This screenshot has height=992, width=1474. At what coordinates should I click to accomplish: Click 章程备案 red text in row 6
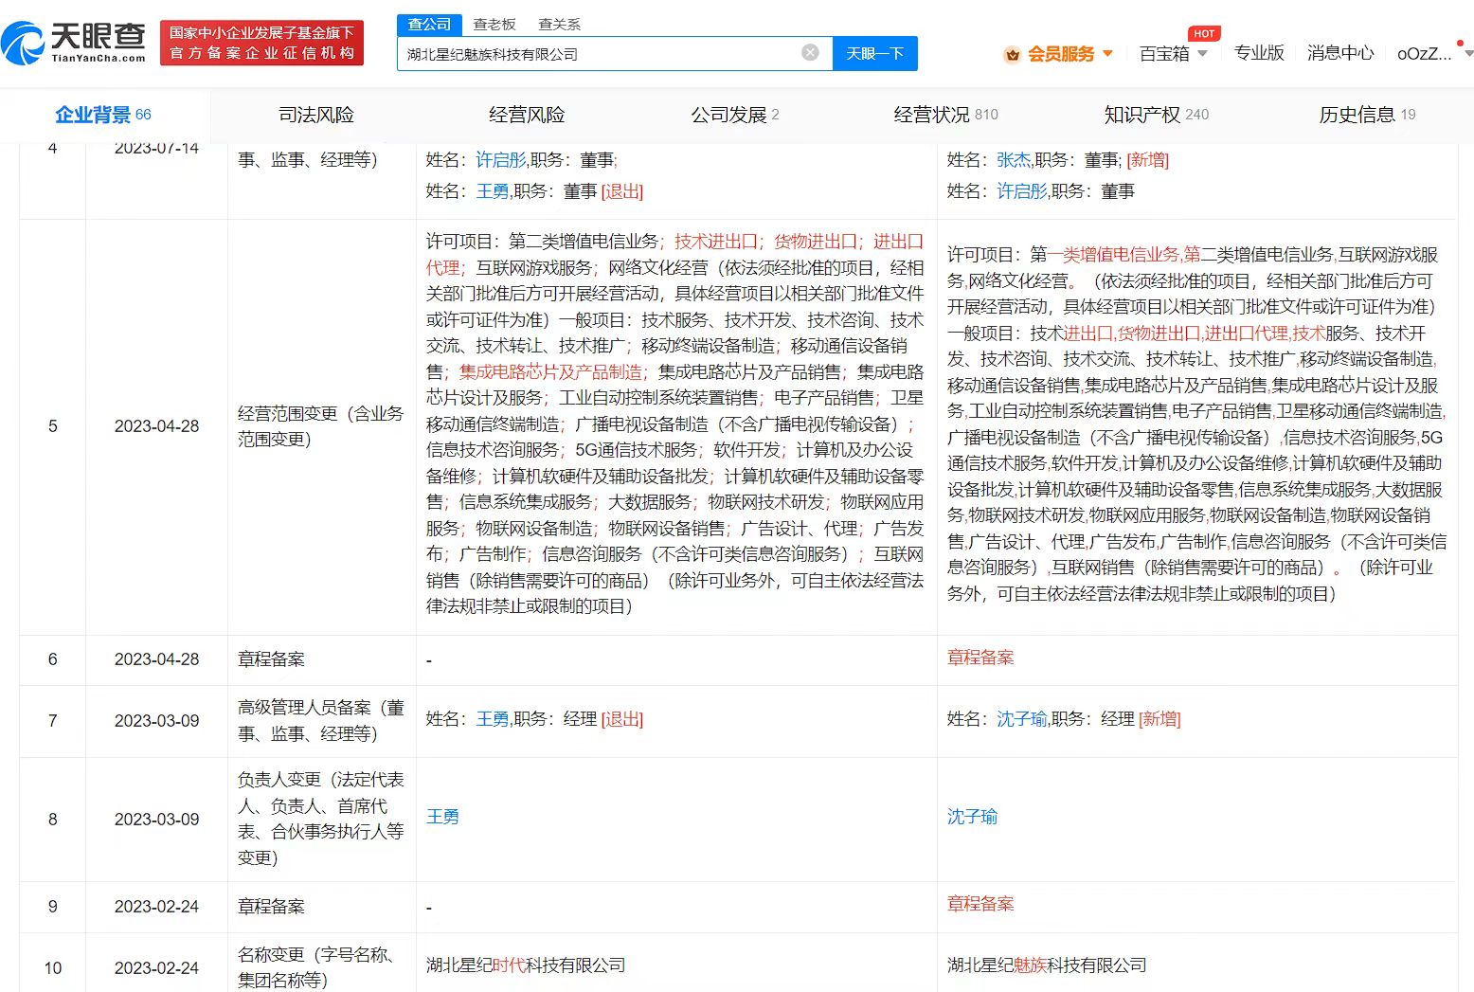tap(980, 658)
